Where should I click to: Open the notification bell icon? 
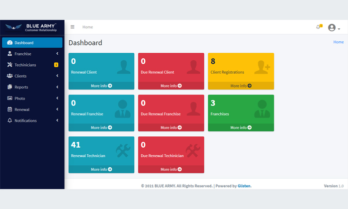coord(318,27)
